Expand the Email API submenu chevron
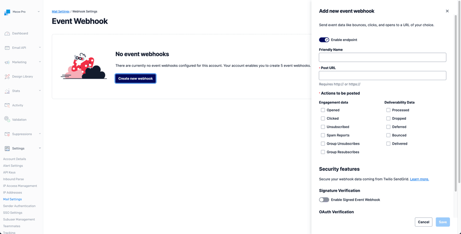This screenshot has width=461, height=234. (40, 47)
